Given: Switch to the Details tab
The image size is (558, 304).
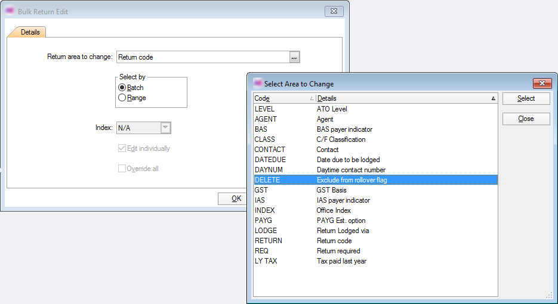Looking at the screenshot, I should tap(30, 32).
